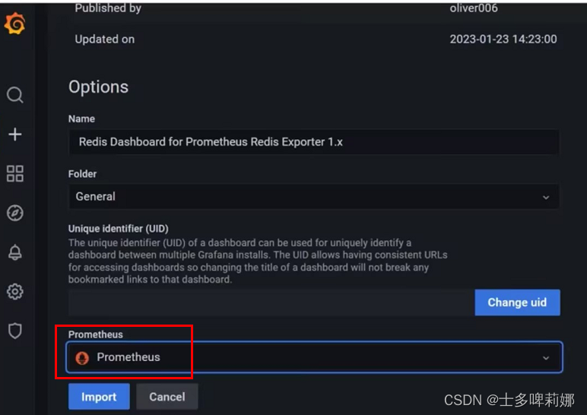This screenshot has height=415, width=587.
Task: Click the UID description paragraph text
Action: [258, 261]
